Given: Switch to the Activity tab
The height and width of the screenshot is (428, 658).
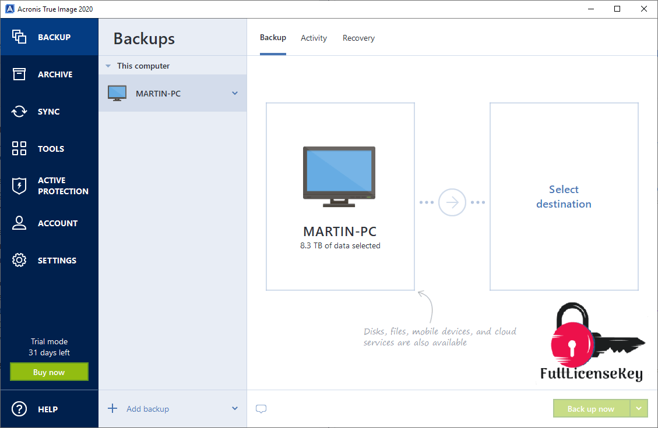Looking at the screenshot, I should point(314,38).
